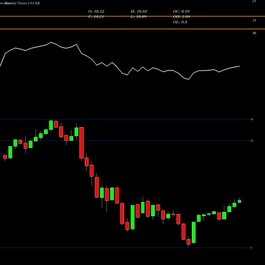Click the price axis label 14
The image size is (265, 265).
pyautogui.click(x=252, y=120)
